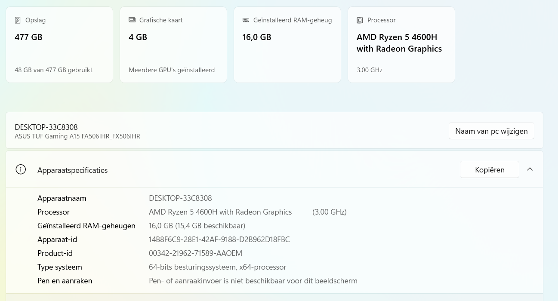Click 64-bits besturingssysteem, x64-processor text

218,267
